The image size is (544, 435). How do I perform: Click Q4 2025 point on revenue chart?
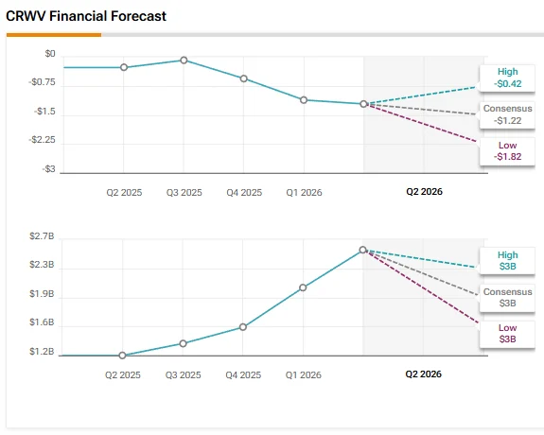coord(243,327)
